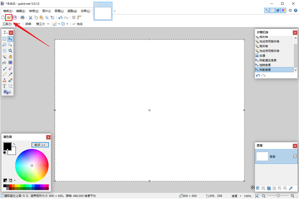Open the 檔案 menu
This screenshot has height=199, width=299.
pyautogui.click(x=8, y=11)
